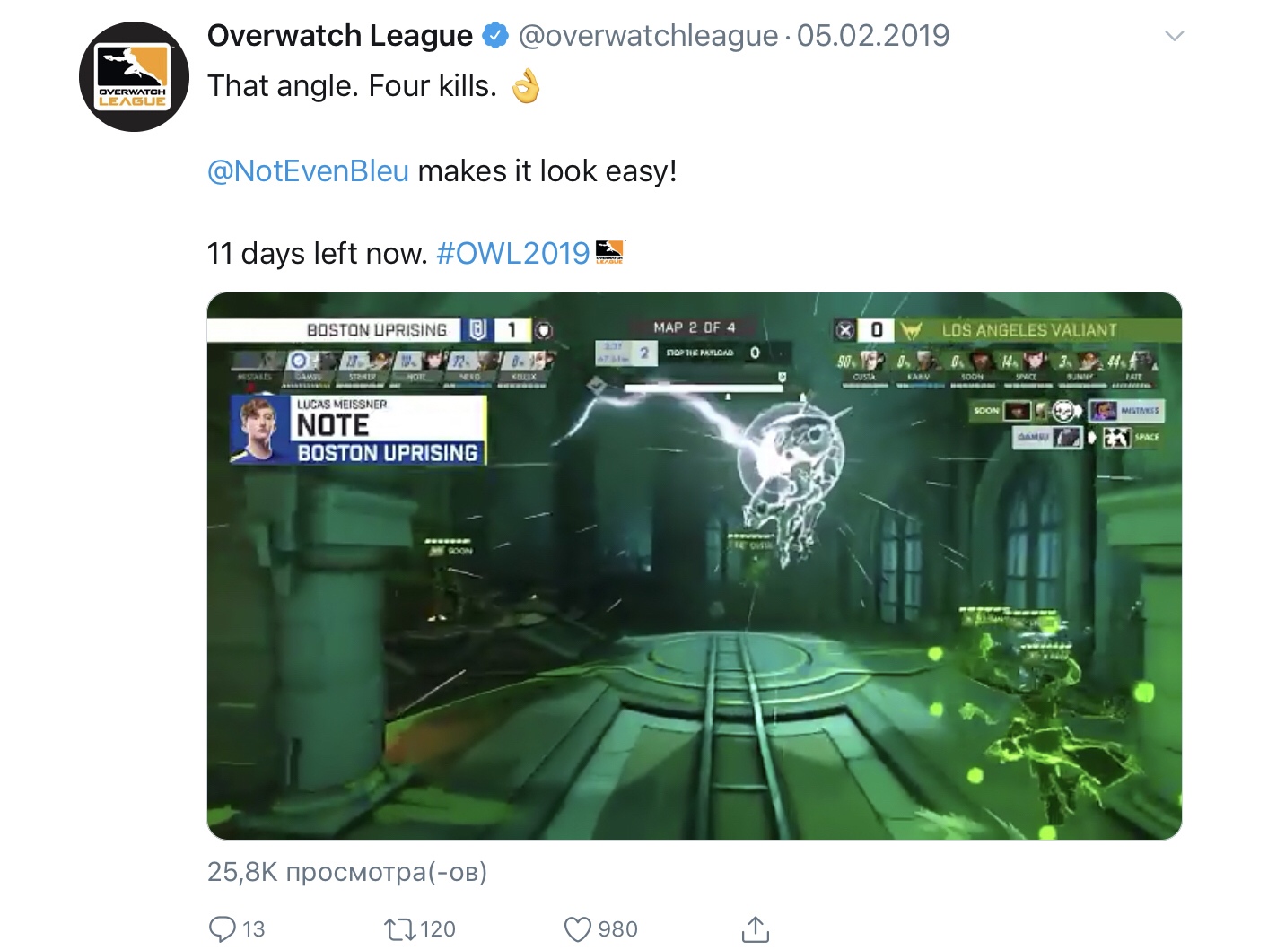Click the NOTE player name card
This screenshot has width=1268, height=950.
tap(358, 431)
